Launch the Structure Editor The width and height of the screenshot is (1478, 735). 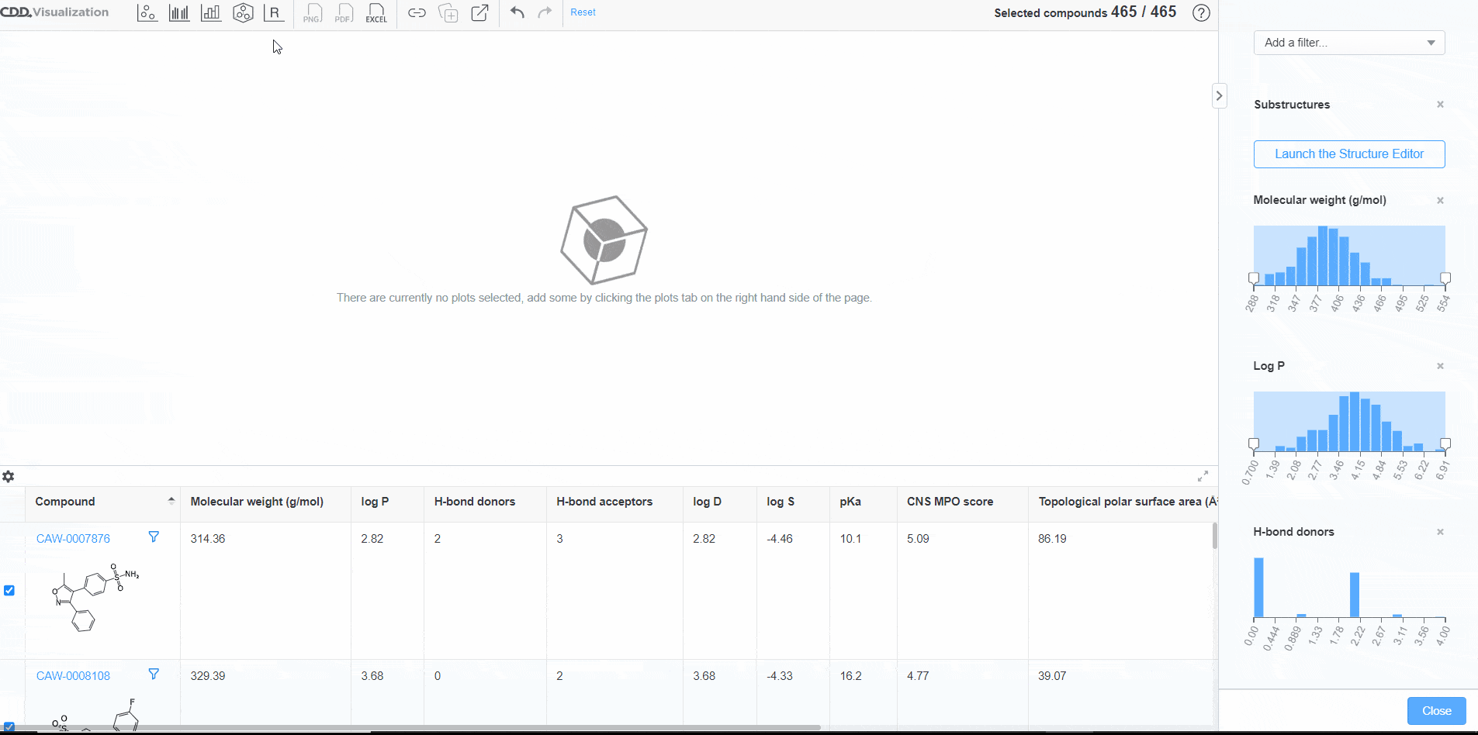coord(1348,154)
